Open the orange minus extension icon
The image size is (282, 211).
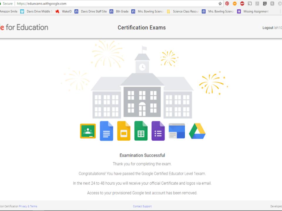click(235, 4)
